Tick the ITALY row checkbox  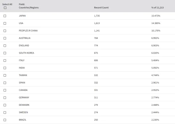[5, 61]
